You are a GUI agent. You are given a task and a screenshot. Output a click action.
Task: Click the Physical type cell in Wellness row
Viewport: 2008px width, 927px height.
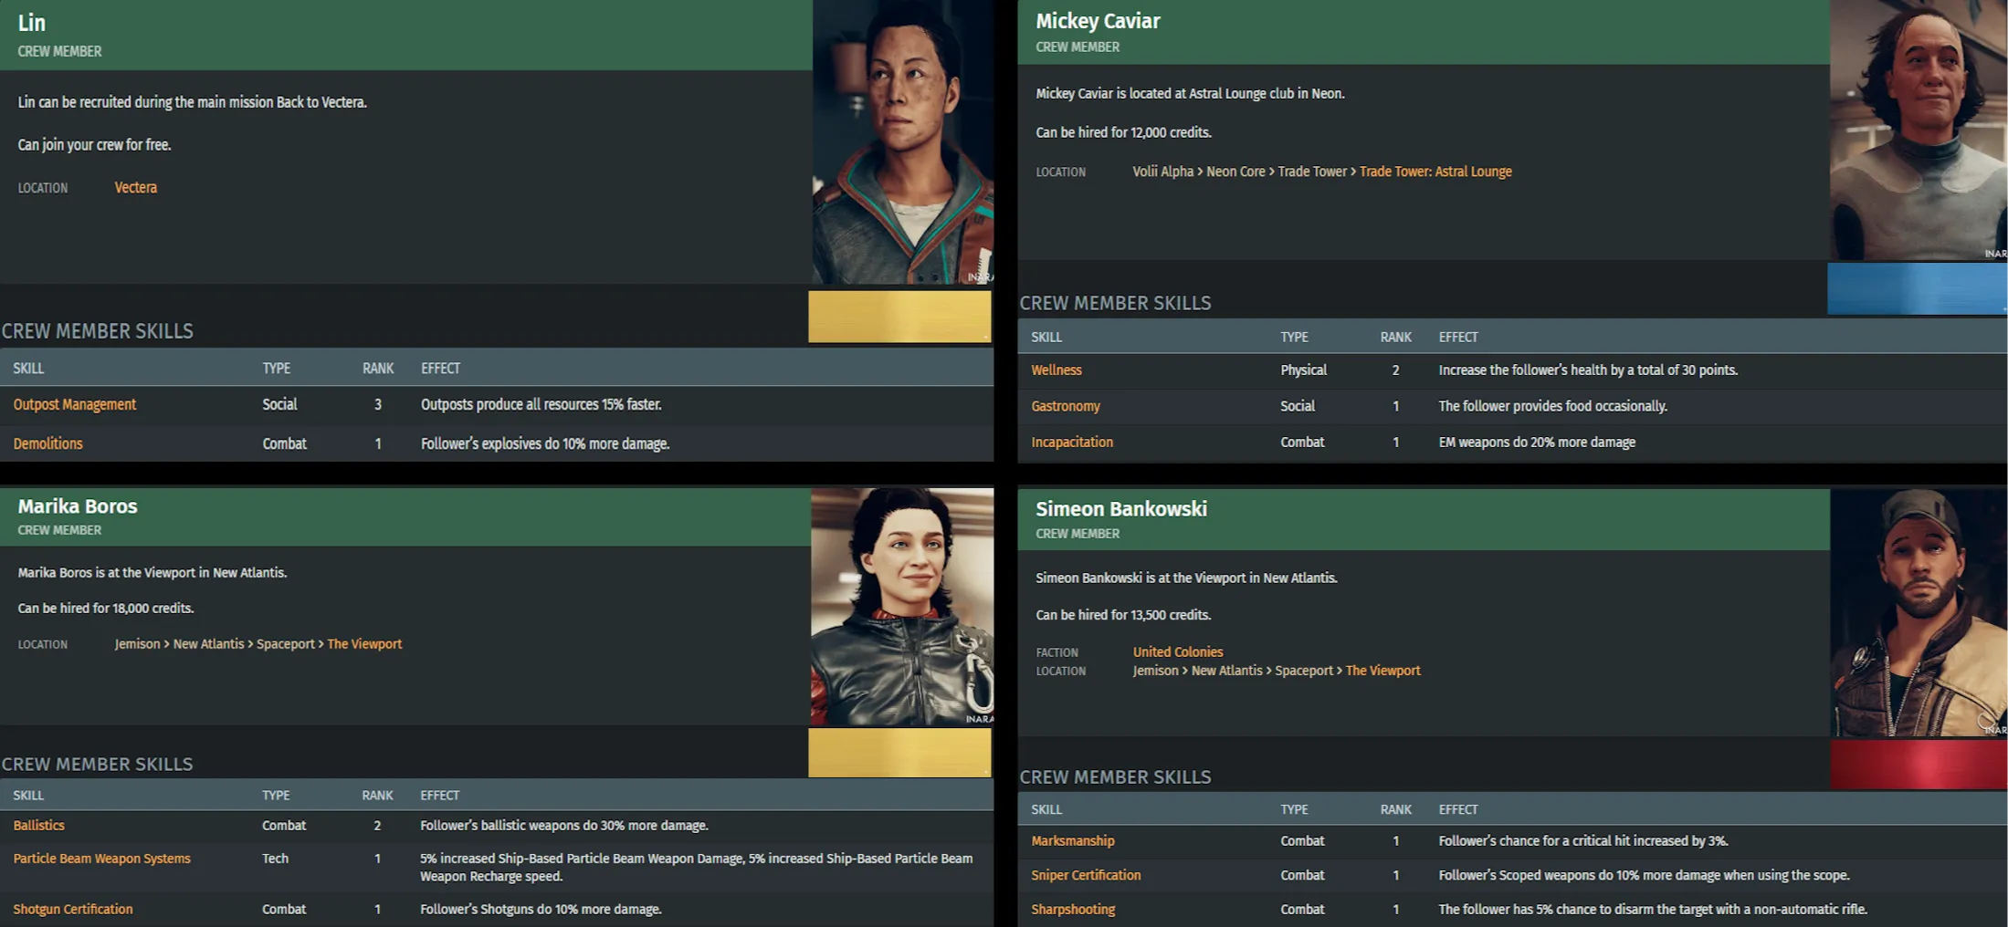click(1303, 370)
